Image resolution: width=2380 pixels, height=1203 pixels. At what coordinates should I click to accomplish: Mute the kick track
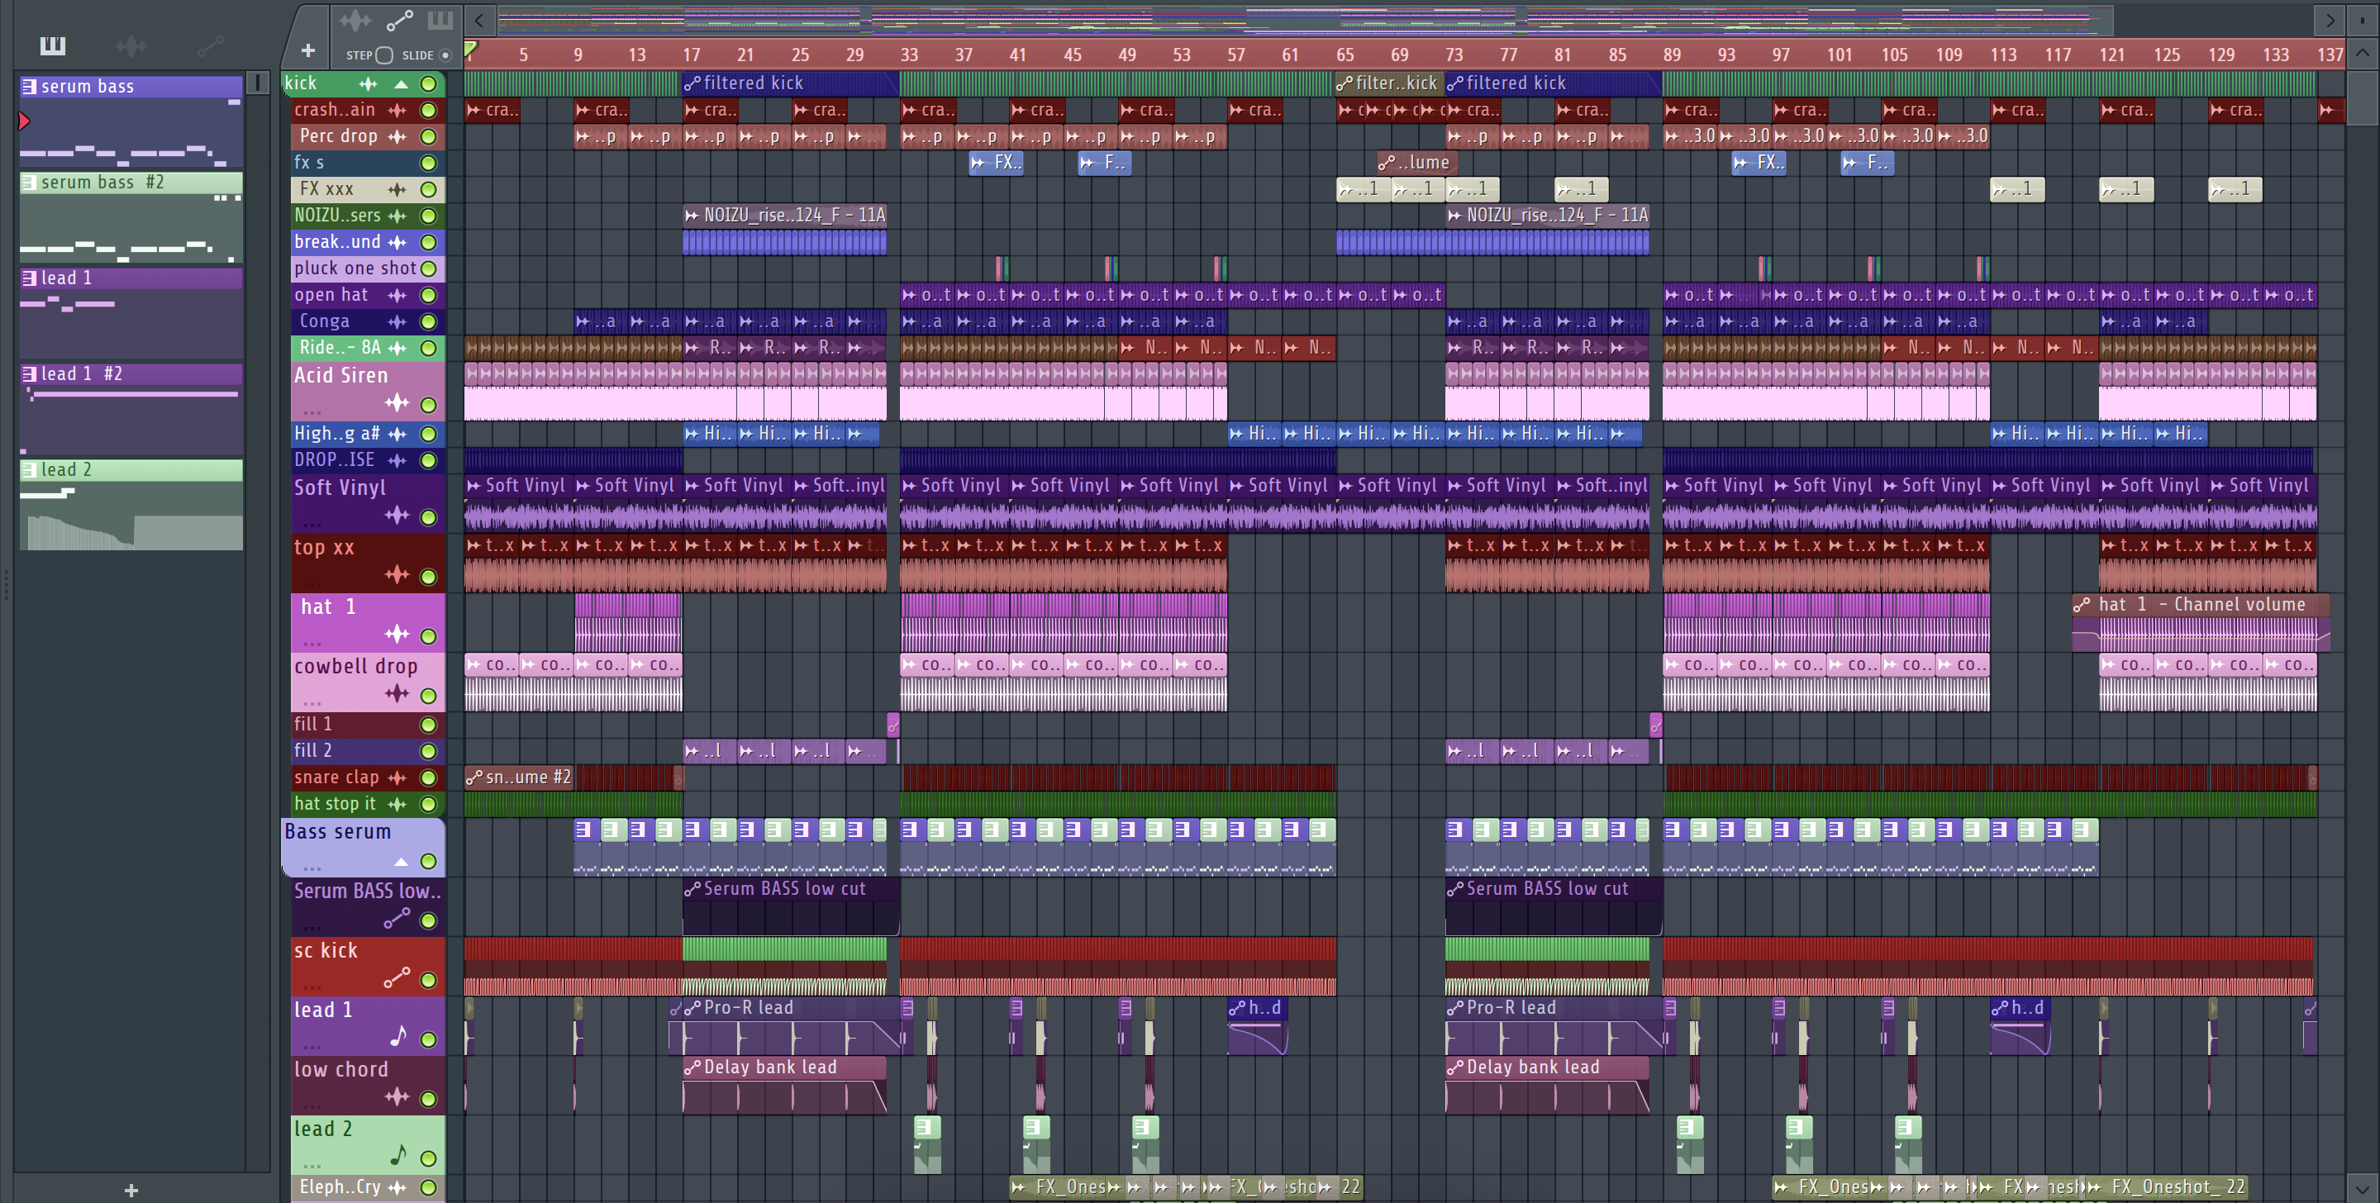(x=429, y=84)
